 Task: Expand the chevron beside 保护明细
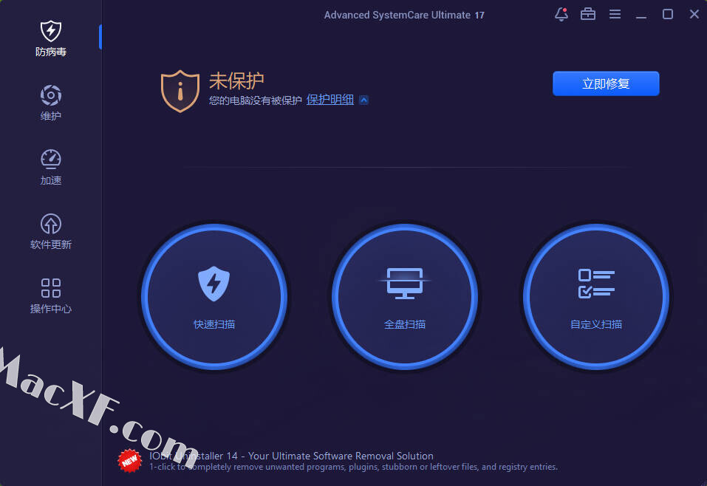(363, 100)
